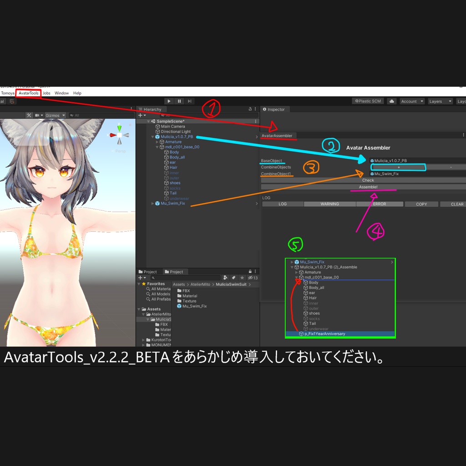Click the plus button for CombineObjects
466x466 pixels.
(399, 167)
